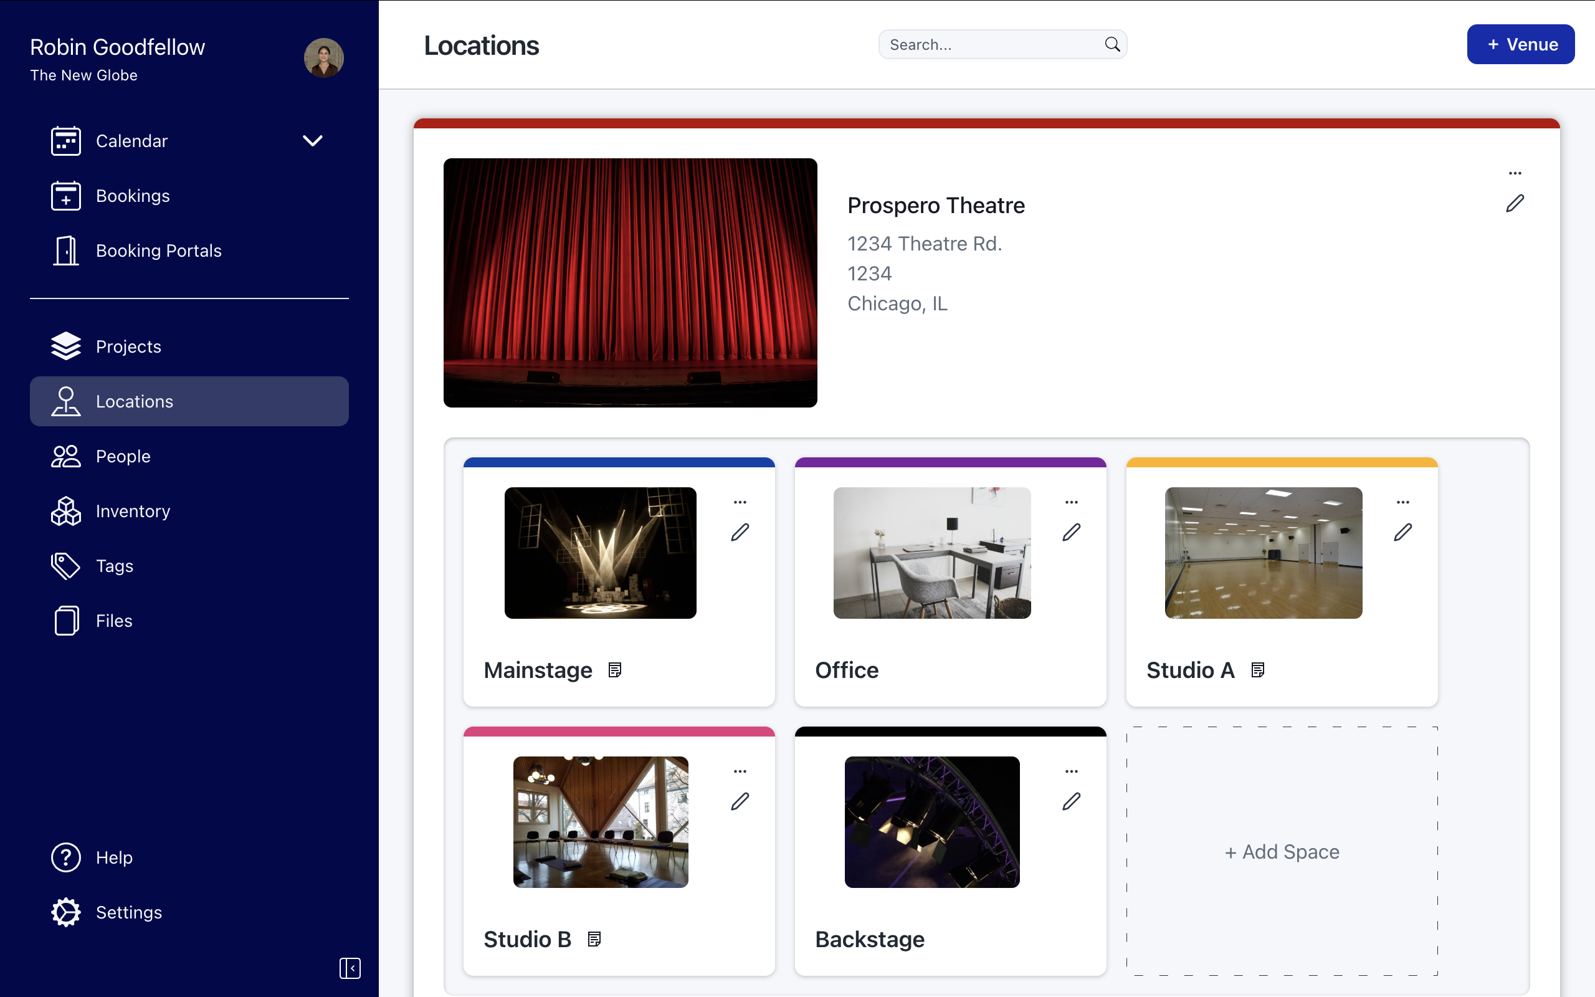Switch to the People section
Screen dimensions: 1595x997
123,456
